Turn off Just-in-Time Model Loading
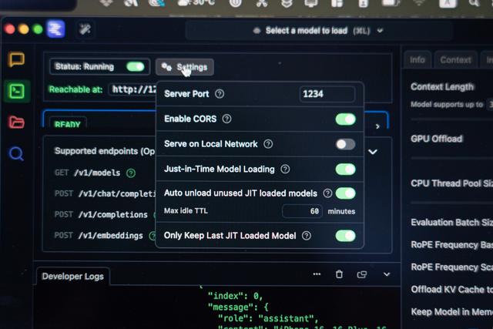Image resolution: width=493 pixels, height=329 pixels. 345,169
